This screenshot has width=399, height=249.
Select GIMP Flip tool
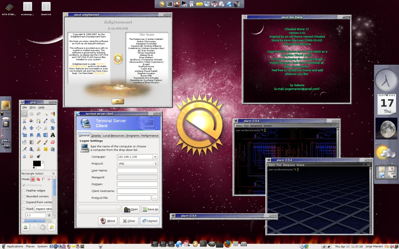[46, 135]
